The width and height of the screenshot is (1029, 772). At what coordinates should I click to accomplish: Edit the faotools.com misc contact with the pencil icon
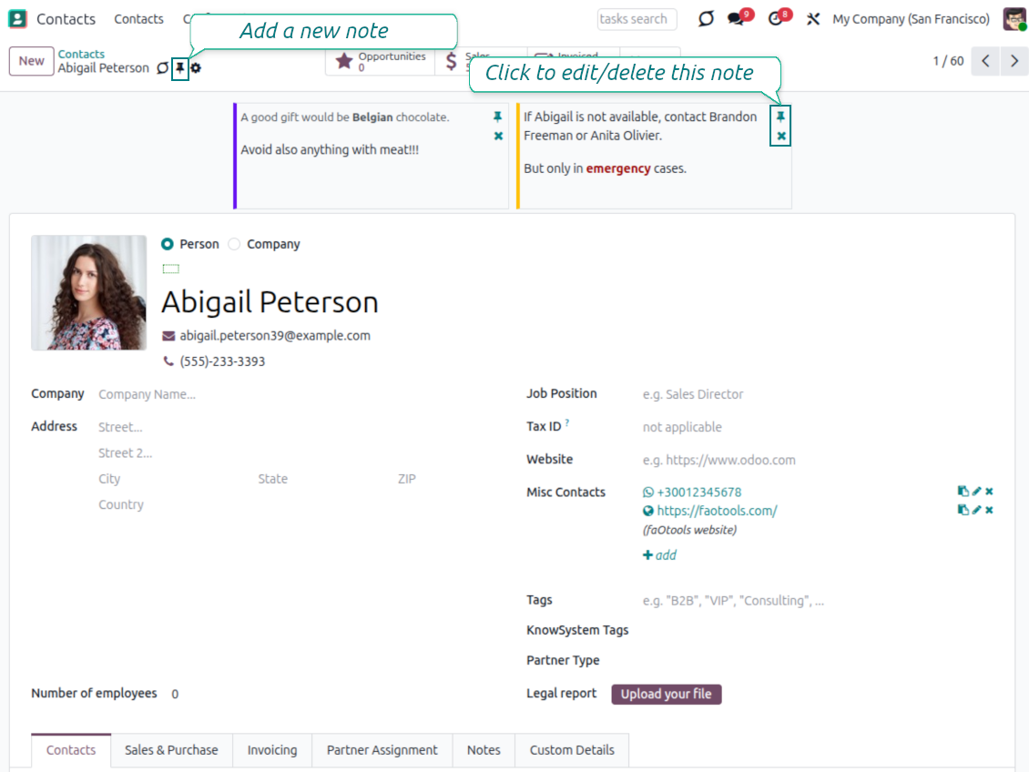coord(976,511)
